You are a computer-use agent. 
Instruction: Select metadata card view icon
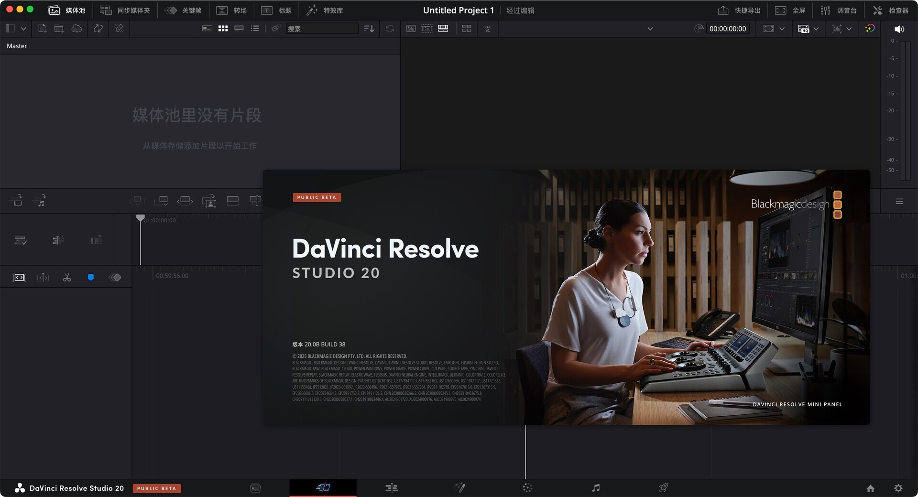click(207, 29)
